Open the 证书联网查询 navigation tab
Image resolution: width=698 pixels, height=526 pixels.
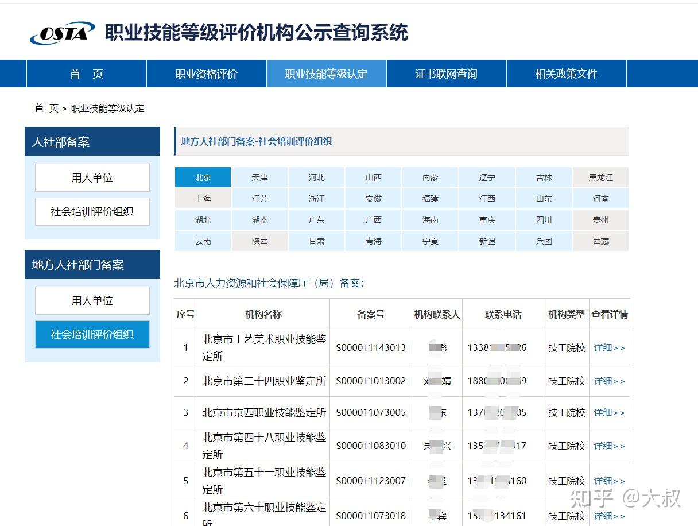pyautogui.click(x=447, y=74)
